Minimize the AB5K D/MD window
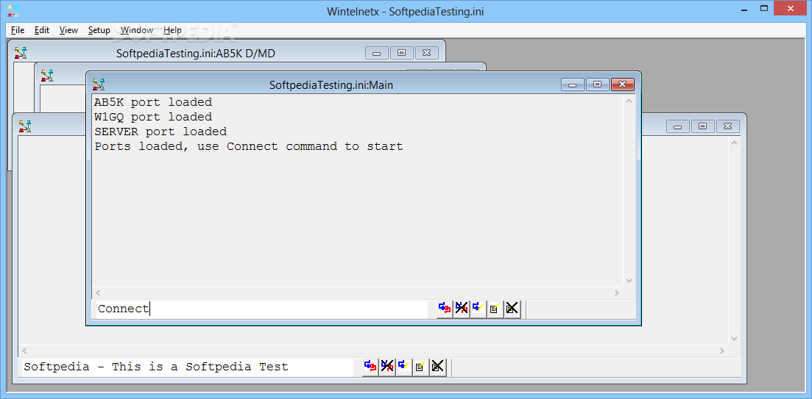The image size is (812, 399). 377,53
